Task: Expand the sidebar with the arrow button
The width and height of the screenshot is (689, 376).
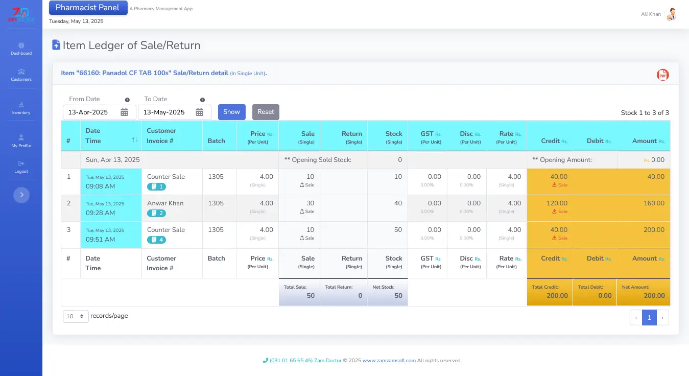Action: tap(21, 195)
